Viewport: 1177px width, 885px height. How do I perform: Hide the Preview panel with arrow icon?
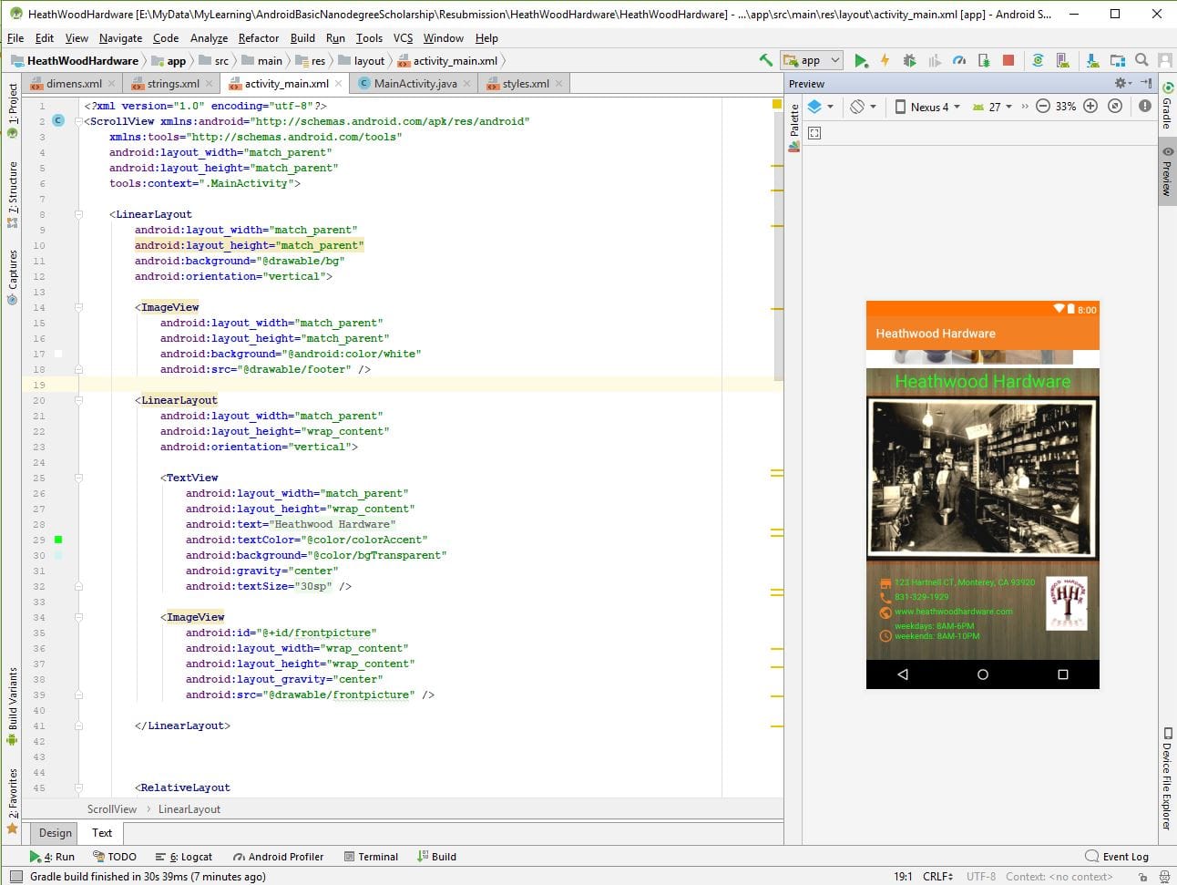[1146, 83]
